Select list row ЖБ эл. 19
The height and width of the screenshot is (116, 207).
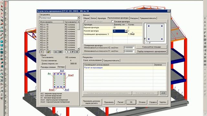58,27
